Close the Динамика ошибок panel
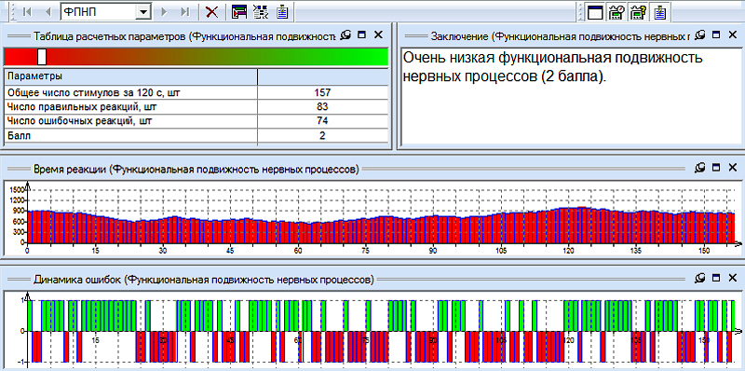Screen dimensions: 745x371 coord(733,277)
